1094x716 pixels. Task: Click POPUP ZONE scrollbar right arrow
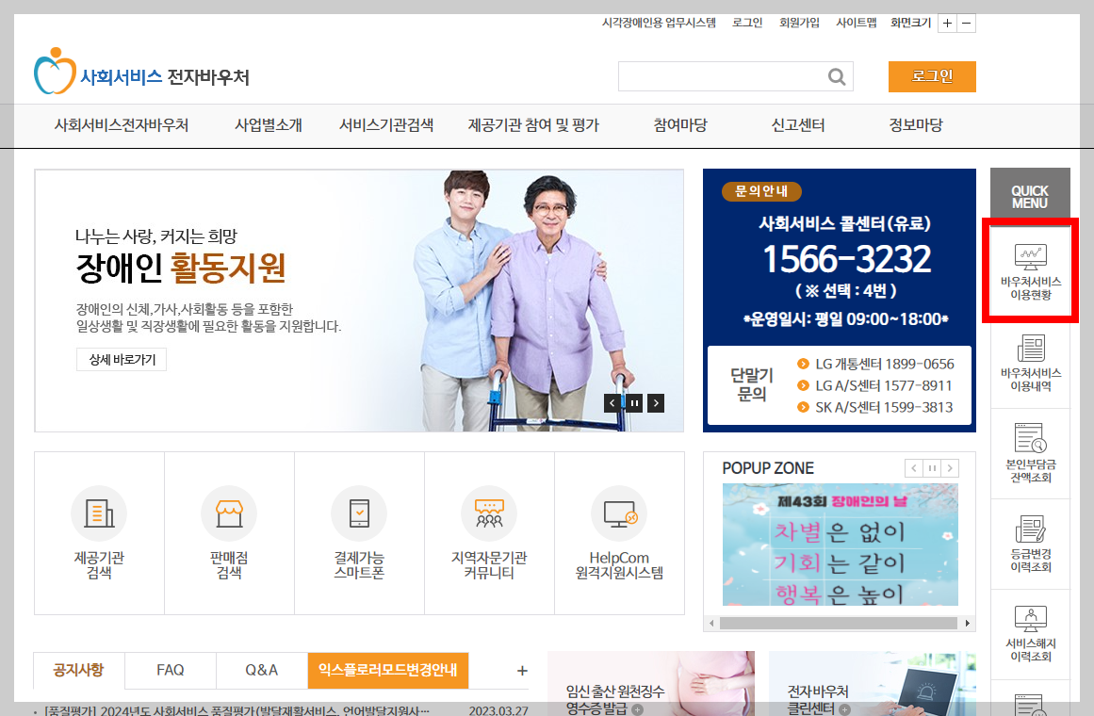click(967, 623)
